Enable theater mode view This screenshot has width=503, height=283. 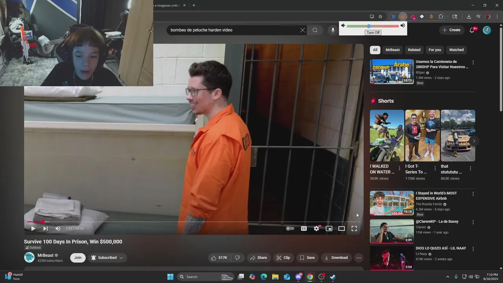tap(341, 228)
